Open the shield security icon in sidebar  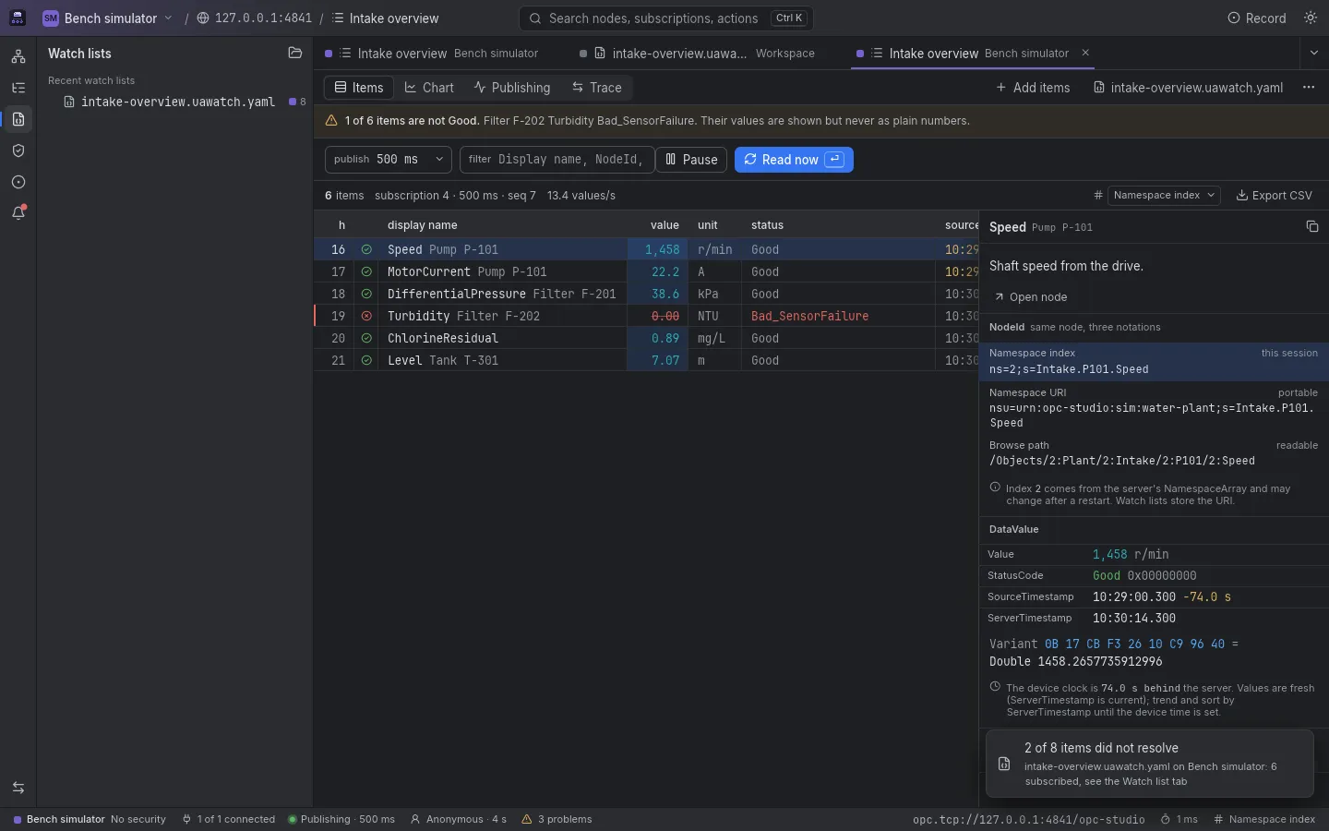click(x=18, y=151)
